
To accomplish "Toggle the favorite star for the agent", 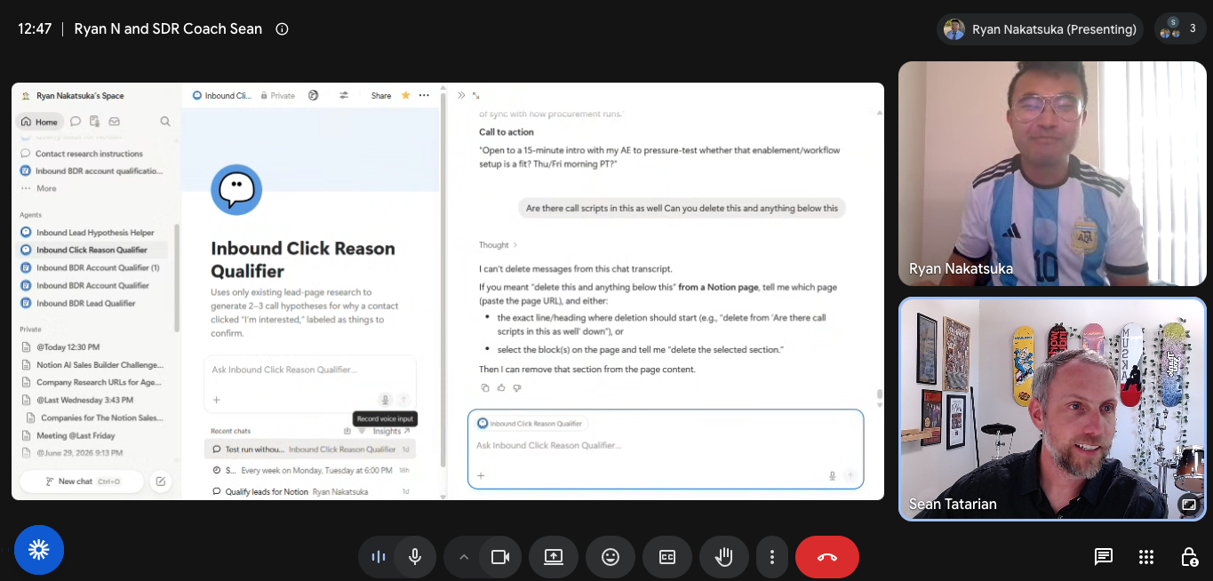I will coord(406,95).
